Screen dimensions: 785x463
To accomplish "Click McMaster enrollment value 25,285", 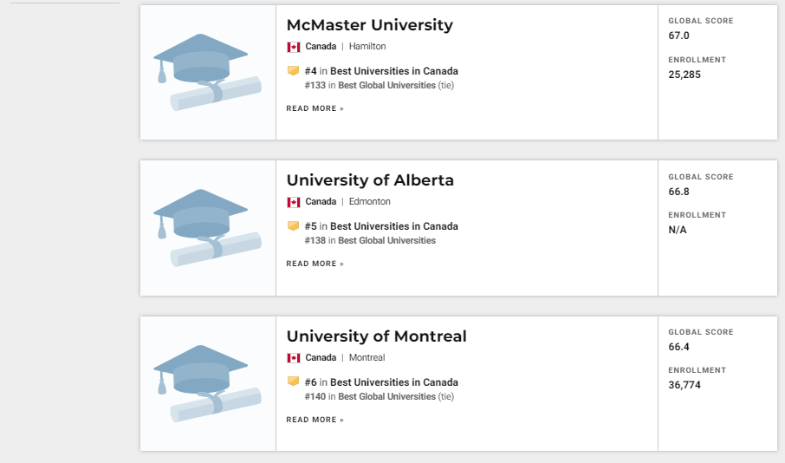I will pos(684,75).
